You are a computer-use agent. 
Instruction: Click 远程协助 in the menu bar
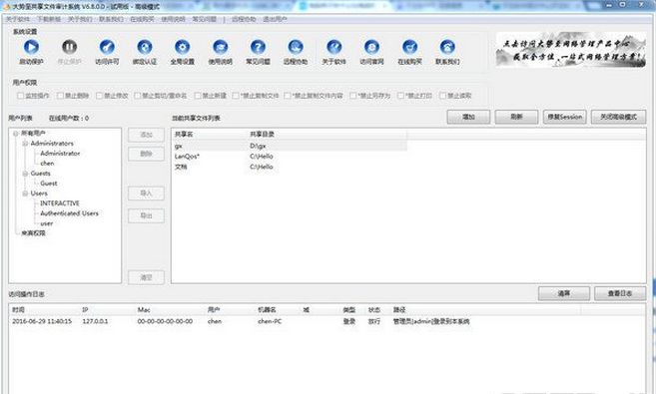244,19
